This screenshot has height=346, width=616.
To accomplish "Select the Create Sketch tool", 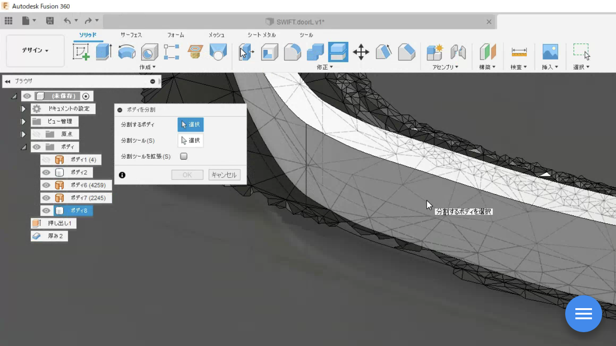I will tap(81, 52).
